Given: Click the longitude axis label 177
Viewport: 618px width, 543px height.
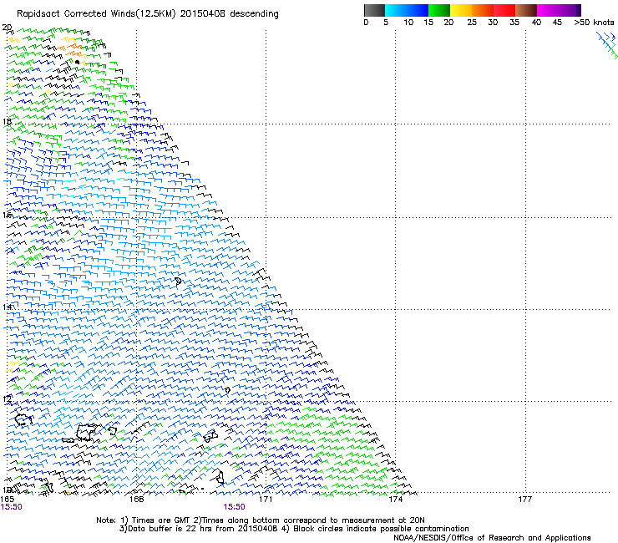Looking at the screenshot, I should pyautogui.click(x=524, y=499).
